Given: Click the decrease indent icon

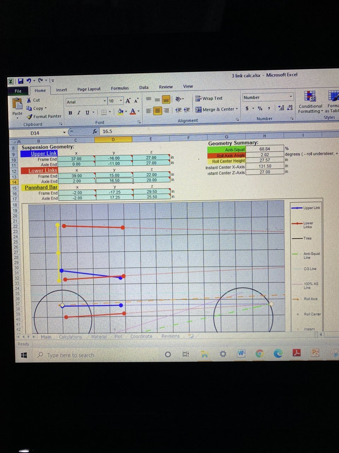Looking at the screenshot, I should pos(178,110).
